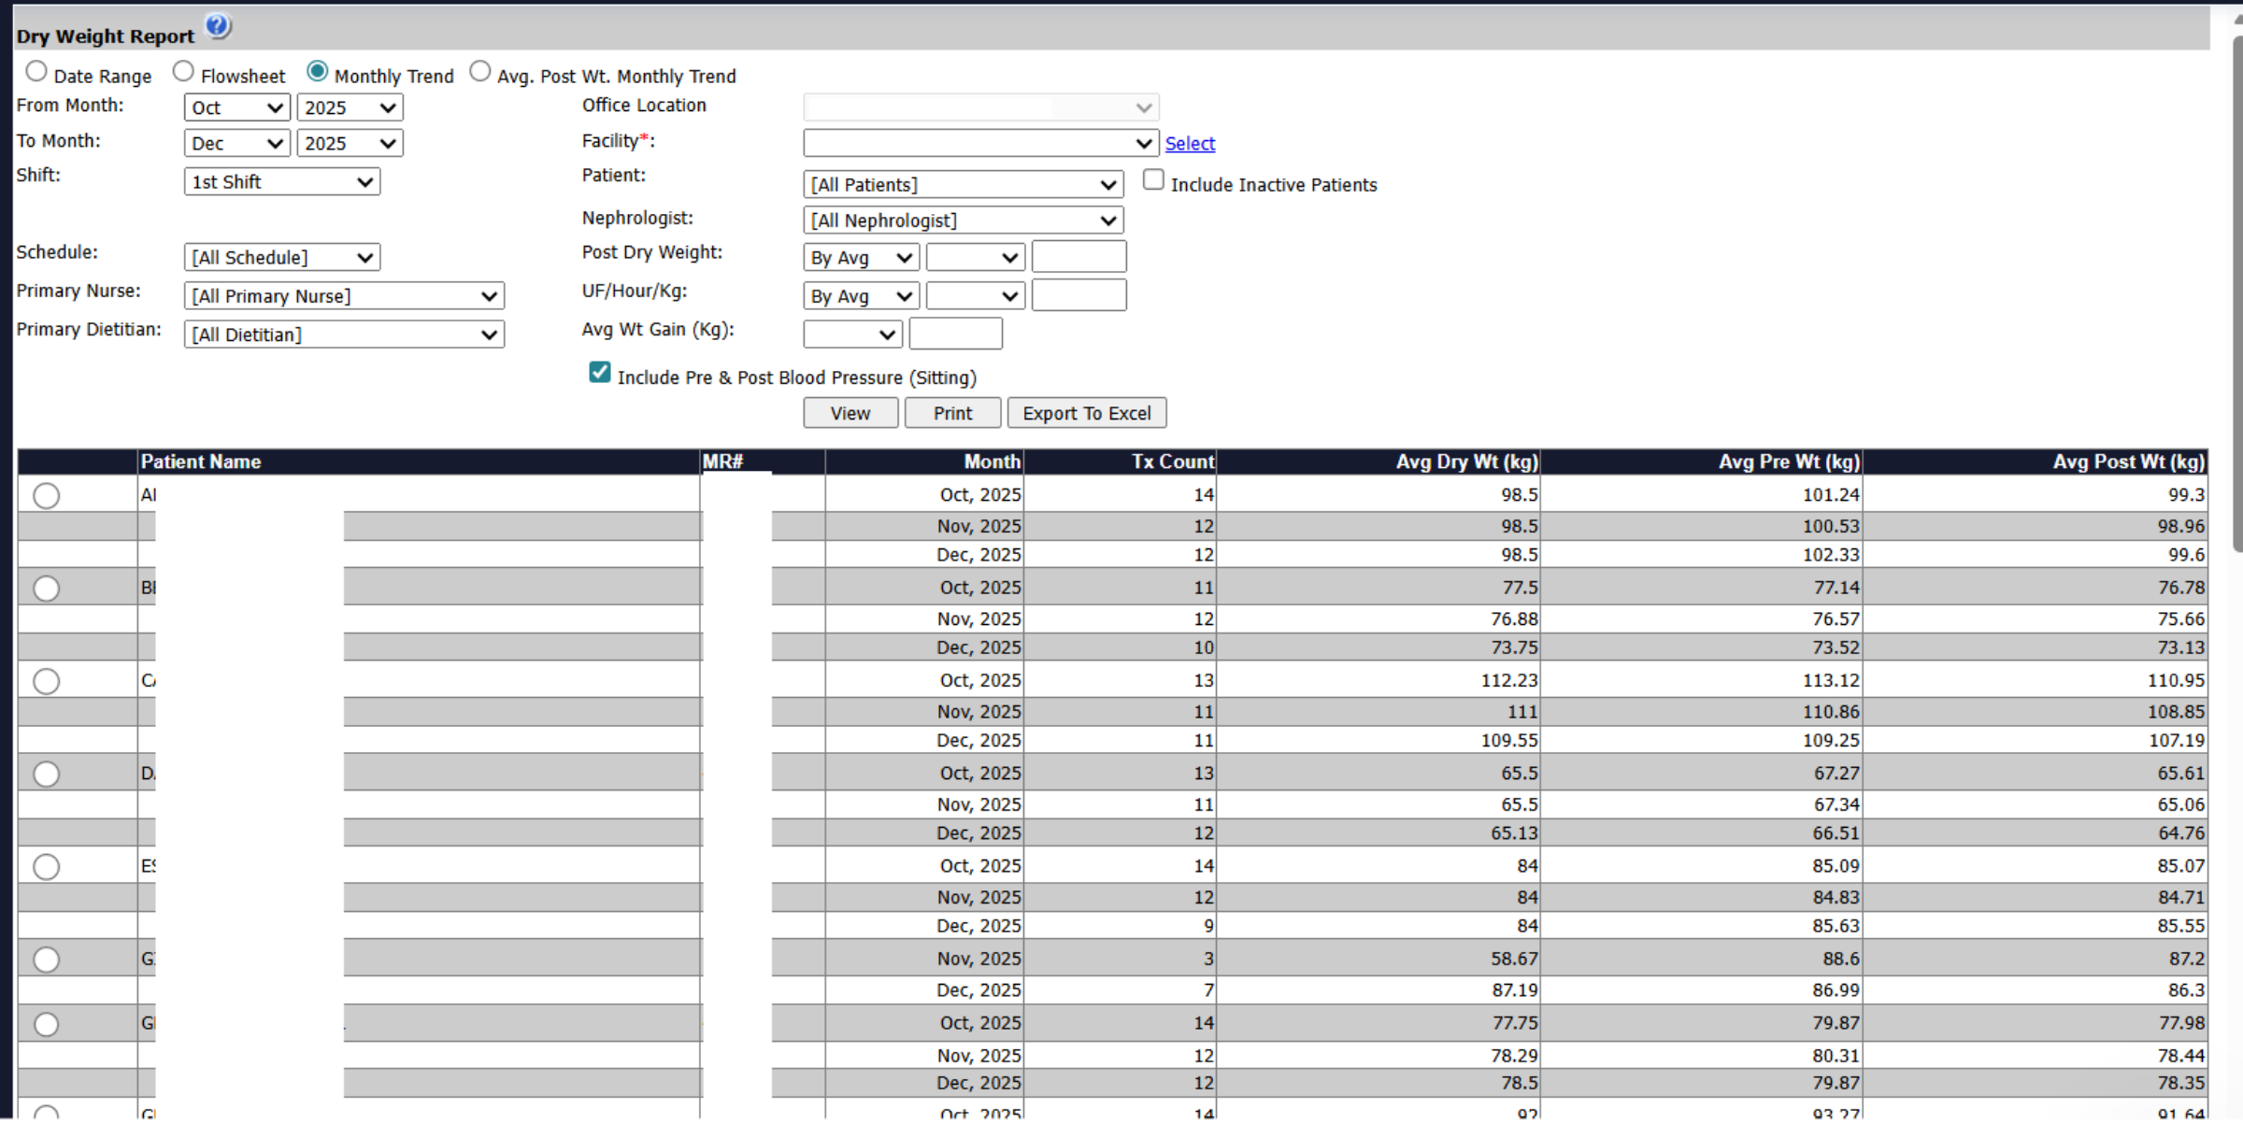Select the Monthly Trend radio option

[318, 71]
